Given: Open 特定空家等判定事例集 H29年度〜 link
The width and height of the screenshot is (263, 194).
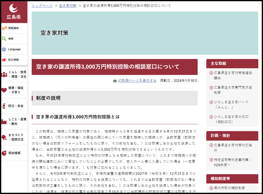Looking at the screenshot, I should click(x=233, y=162).
